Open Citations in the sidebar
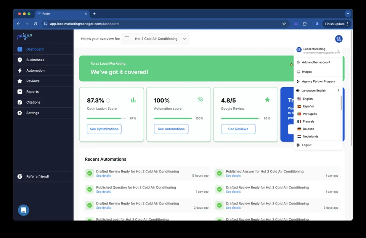Image resolution: width=366 pixels, height=238 pixels. tap(43, 102)
